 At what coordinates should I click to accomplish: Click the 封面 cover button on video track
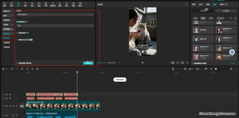coord(22,106)
